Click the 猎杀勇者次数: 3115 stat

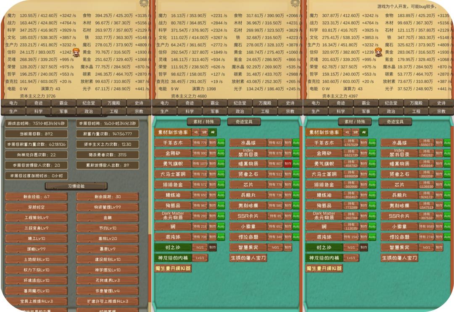click(x=108, y=155)
